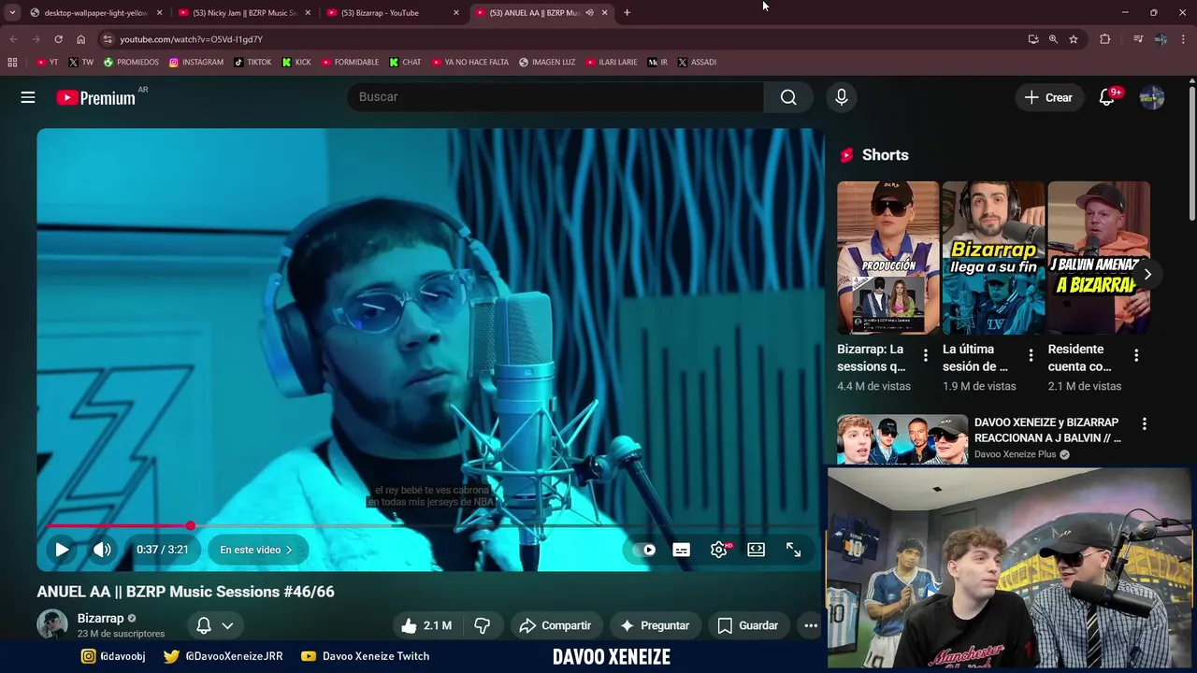The width and height of the screenshot is (1197, 673).
Task: Click the search magnifier button
Action: click(788, 97)
